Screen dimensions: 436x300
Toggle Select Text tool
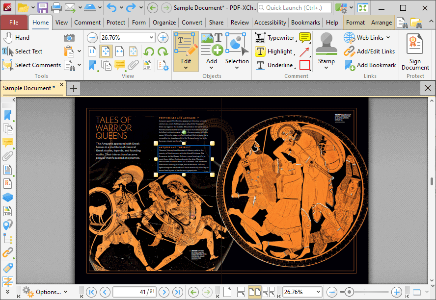[x=22, y=51]
